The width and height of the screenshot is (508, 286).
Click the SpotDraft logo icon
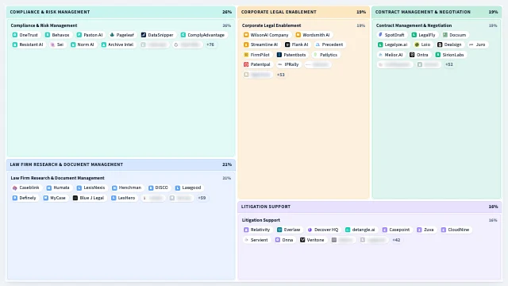pos(380,35)
